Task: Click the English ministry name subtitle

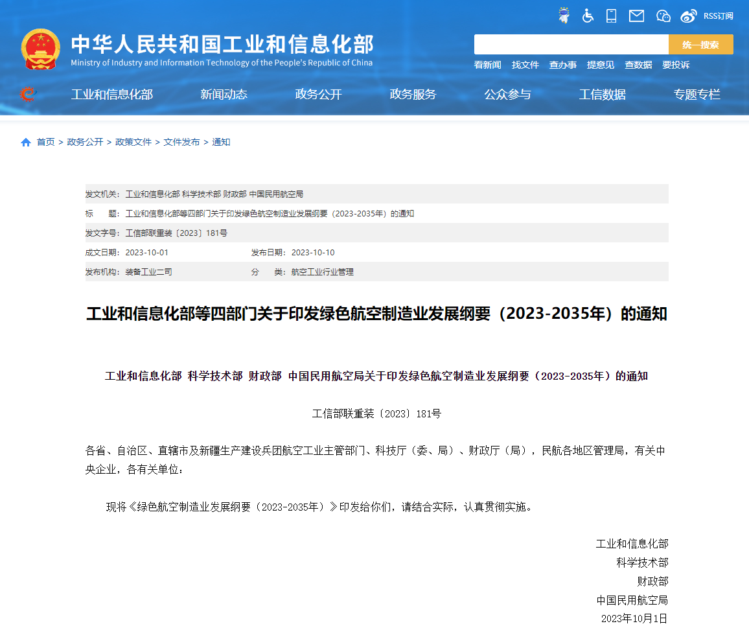Action: pos(222,63)
